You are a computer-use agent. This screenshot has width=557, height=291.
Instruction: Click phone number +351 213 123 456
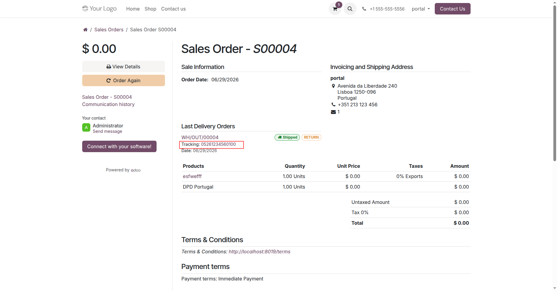[357, 105]
